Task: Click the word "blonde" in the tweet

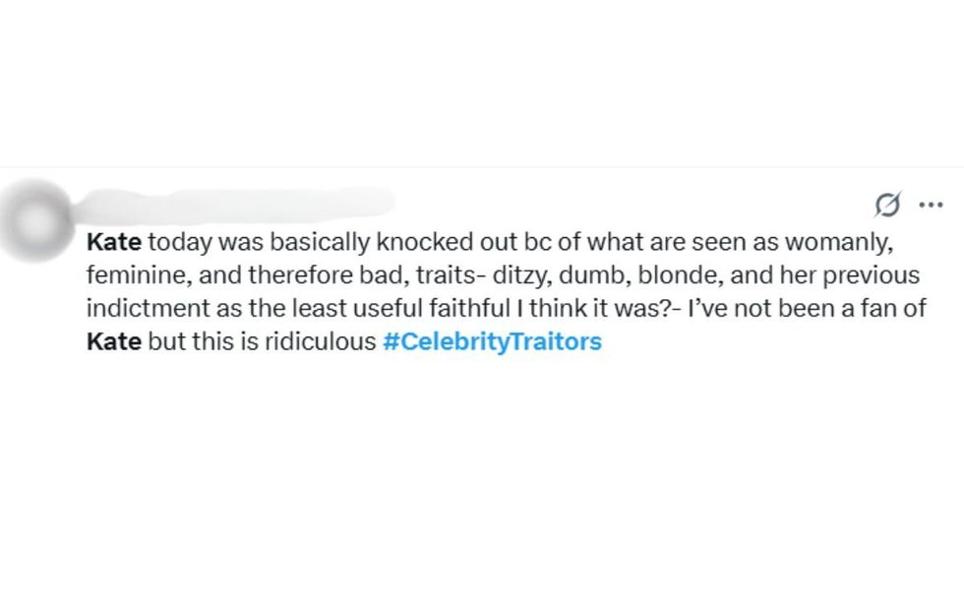Action: 675,275
